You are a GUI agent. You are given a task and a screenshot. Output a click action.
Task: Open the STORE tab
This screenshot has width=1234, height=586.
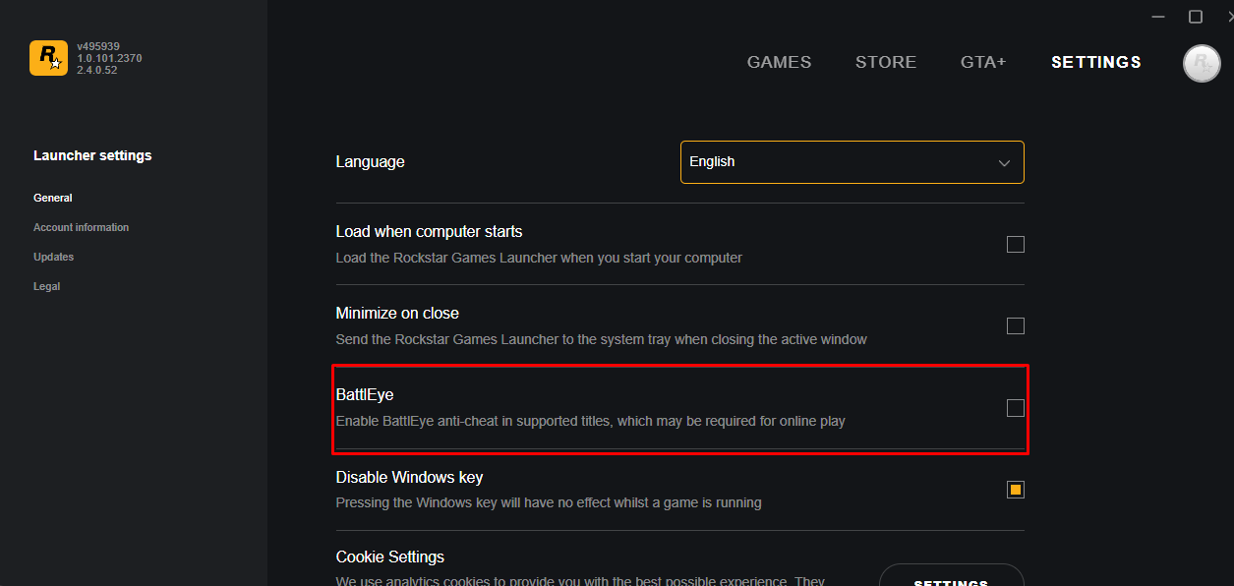pos(885,63)
